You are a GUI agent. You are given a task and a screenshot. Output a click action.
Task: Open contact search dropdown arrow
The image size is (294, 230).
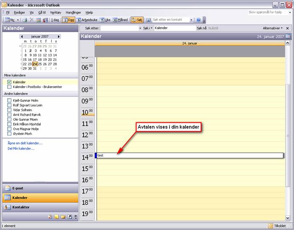click(x=191, y=20)
